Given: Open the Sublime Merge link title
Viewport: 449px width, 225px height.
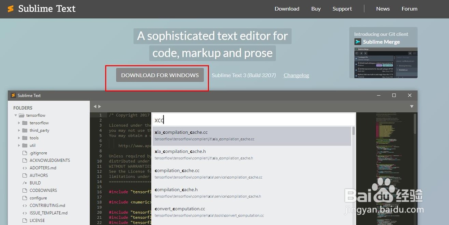Looking at the screenshot, I should [x=381, y=42].
